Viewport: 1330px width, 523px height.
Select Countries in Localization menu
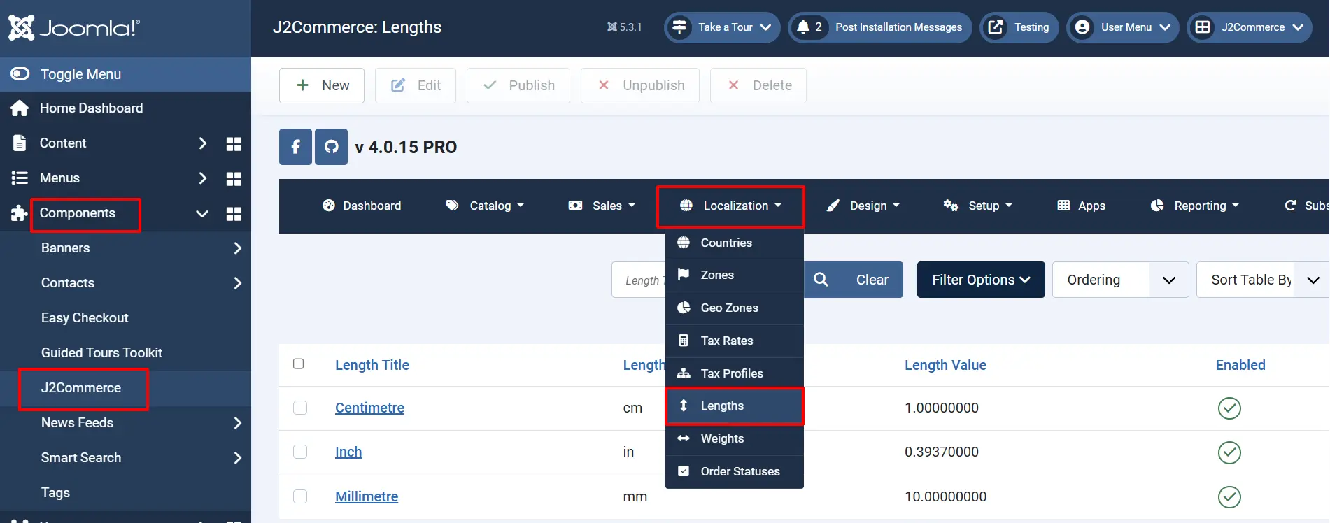[735, 243]
